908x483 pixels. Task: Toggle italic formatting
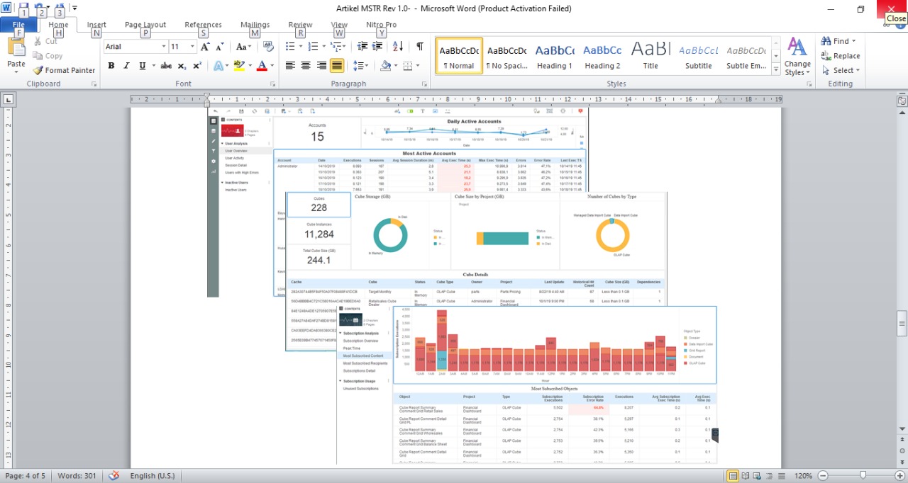pyautogui.click(x=126, y=66)
